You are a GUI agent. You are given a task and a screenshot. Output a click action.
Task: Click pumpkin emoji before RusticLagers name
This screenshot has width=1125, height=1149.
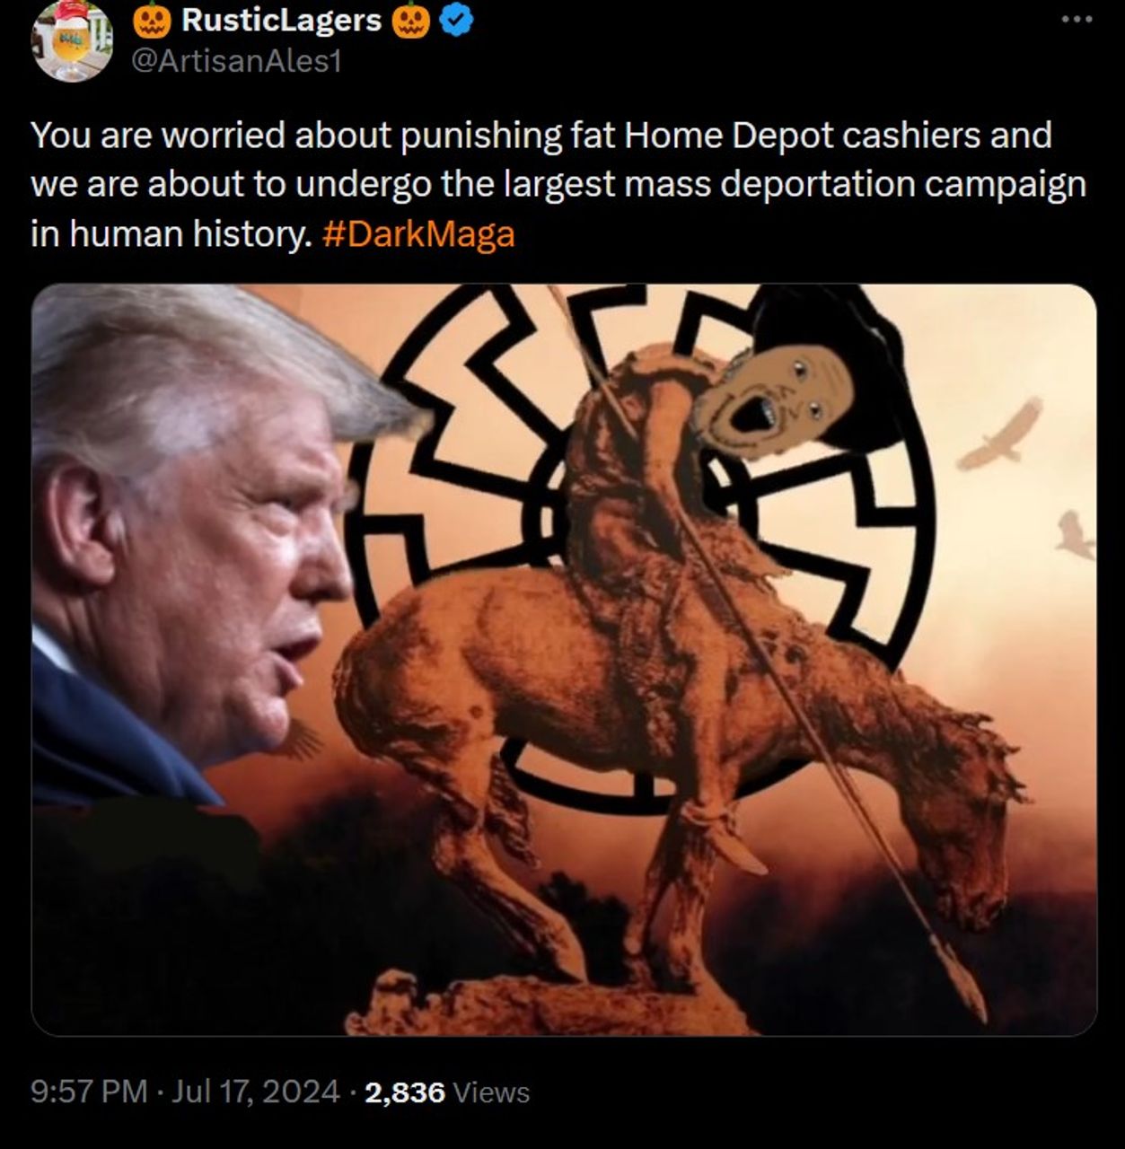pyautogui.click(x=153, y=21)
